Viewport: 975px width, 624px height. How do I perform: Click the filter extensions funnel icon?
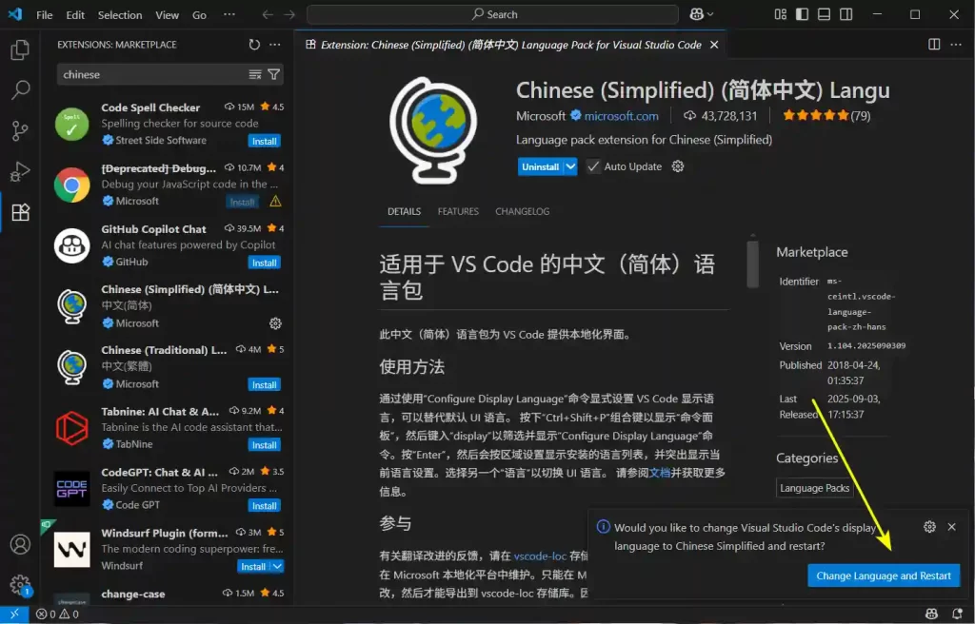(x=274, y=74)
